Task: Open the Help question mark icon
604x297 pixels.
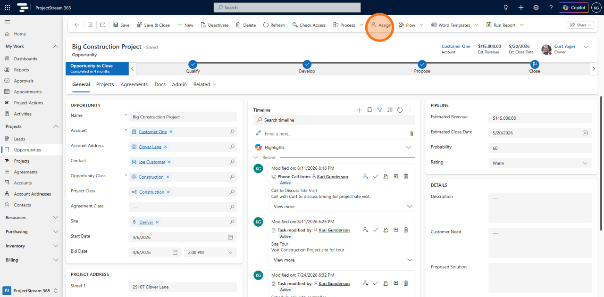Action: [551, 8]
